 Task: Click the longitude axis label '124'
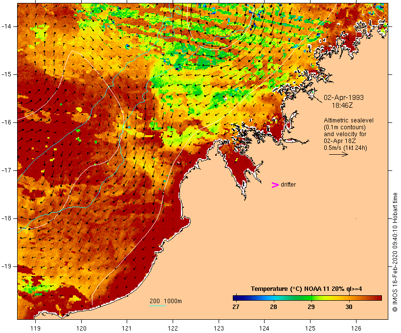(x=265, y=328)
